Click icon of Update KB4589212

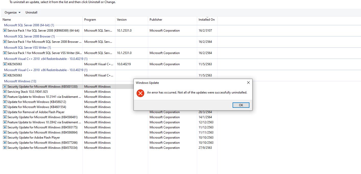pyautogui.click(x=5, y=102)
